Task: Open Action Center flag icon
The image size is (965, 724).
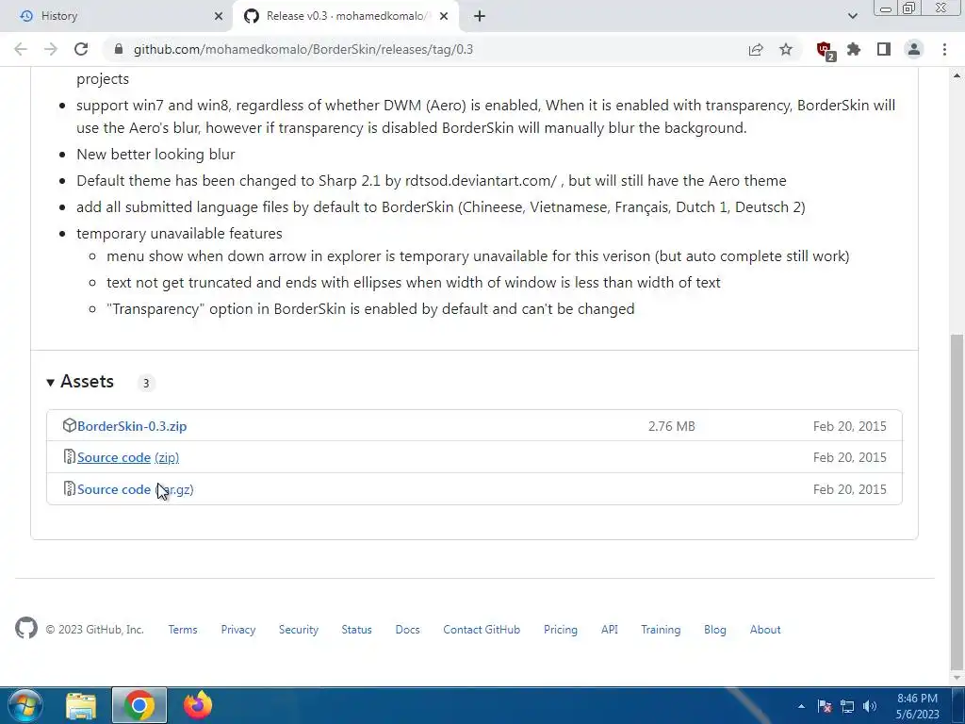Action: (825, 706)
